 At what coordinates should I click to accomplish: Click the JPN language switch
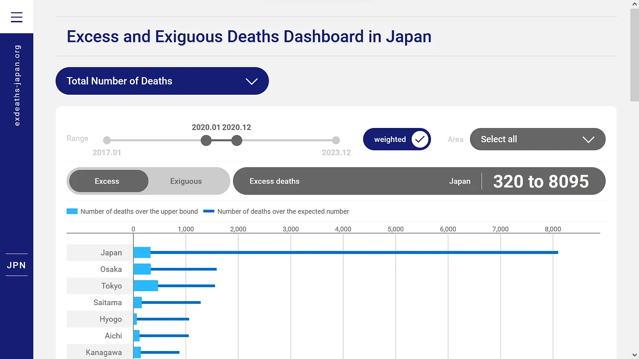click(x=17, y=265)
